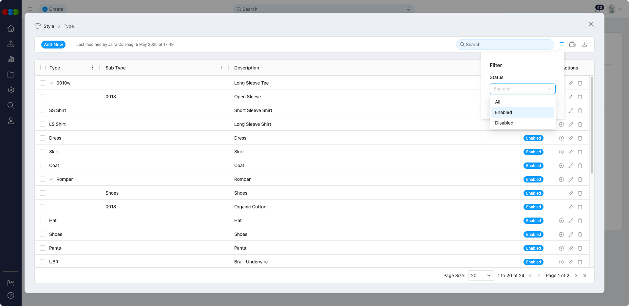Open the Page Size dropdown

[x=480, y=276]
